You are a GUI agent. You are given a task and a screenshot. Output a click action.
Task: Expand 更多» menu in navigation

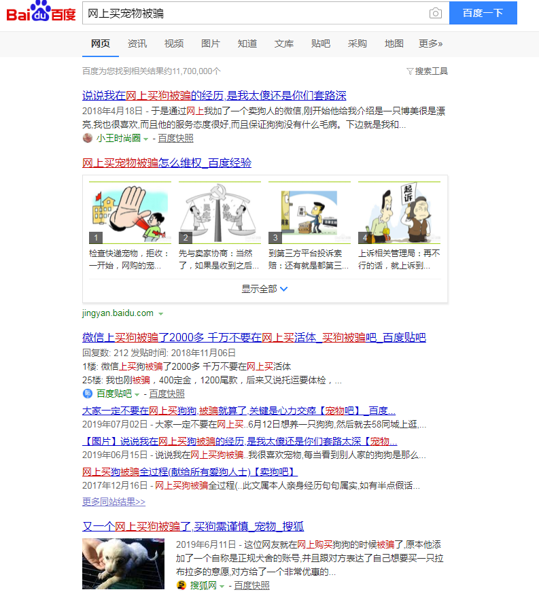[431, 43]
